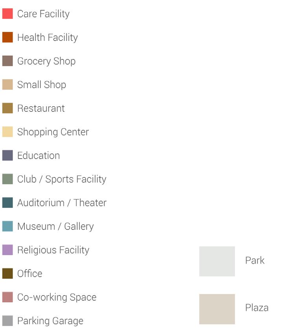Screen dimensions: 283x329
Task: Click the Shopping Center label text
Action: pos(53,132)
